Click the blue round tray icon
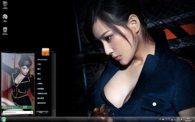Viewport: 195px width, 122px height. click(166, 119)
